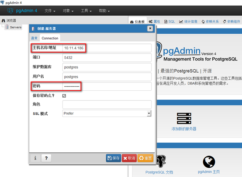Click the host address field 10.11.4.186

pyautogui.click(x=107, y=48)
